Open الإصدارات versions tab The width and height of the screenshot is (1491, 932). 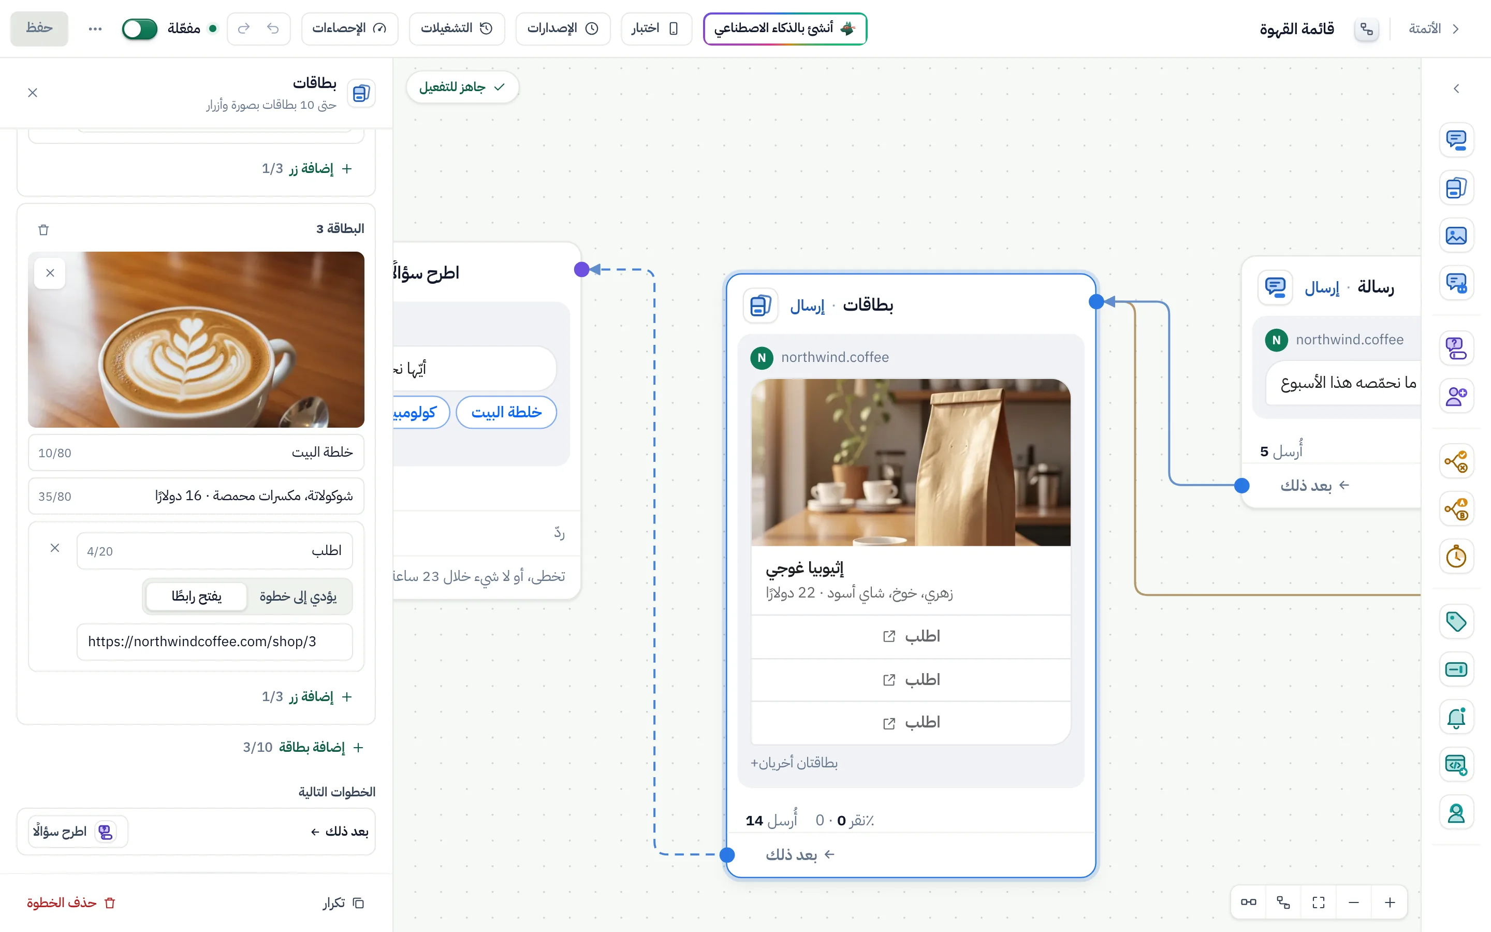click(563, 28)
